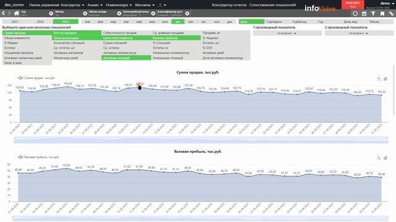
Task: Select month янв
Action: point(87,22)
